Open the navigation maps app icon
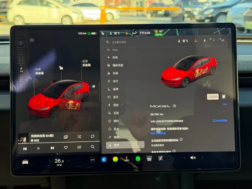The image size is (252, 189). pos(160,158)
